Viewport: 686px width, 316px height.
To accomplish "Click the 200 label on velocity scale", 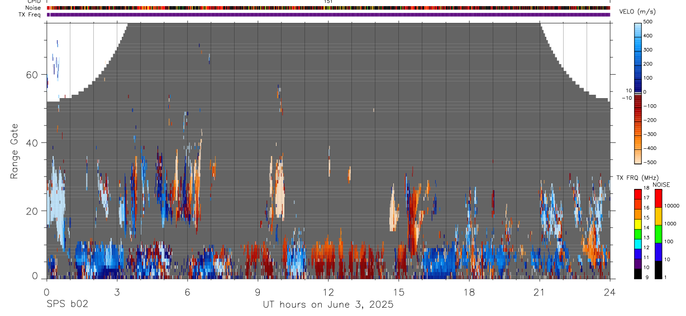I will 648,64.
